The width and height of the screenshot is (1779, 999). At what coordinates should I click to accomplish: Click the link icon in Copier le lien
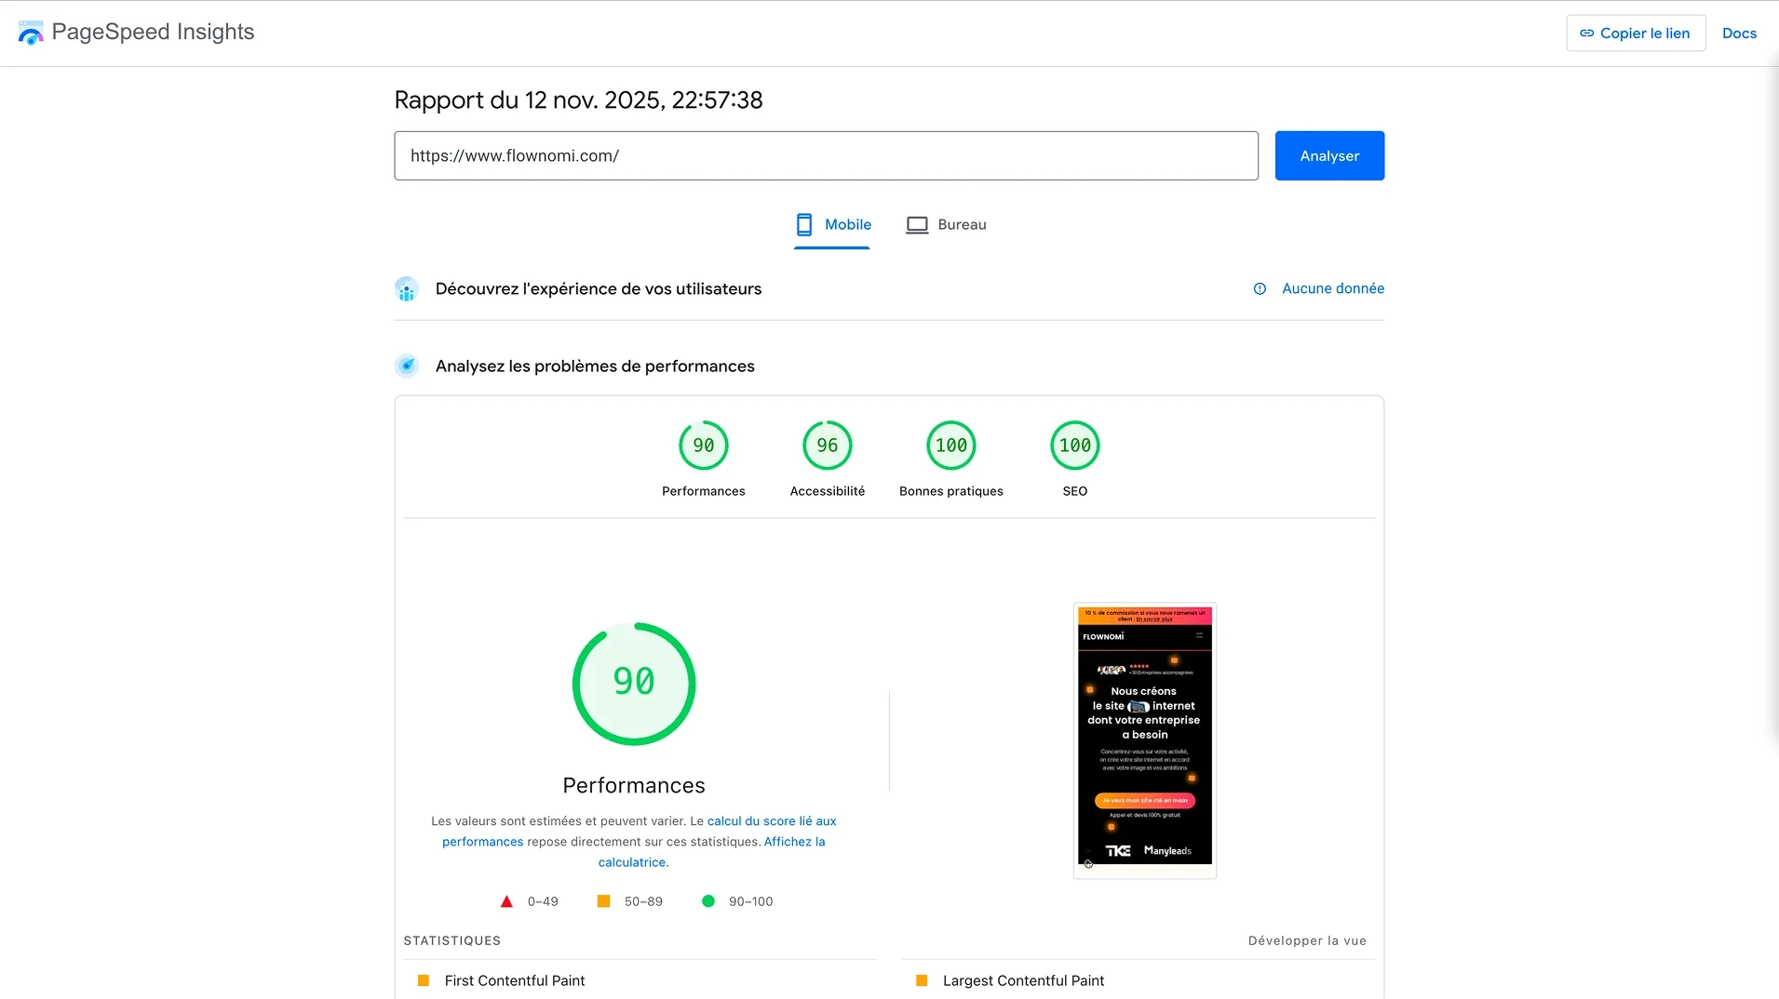pos(1587,33)
